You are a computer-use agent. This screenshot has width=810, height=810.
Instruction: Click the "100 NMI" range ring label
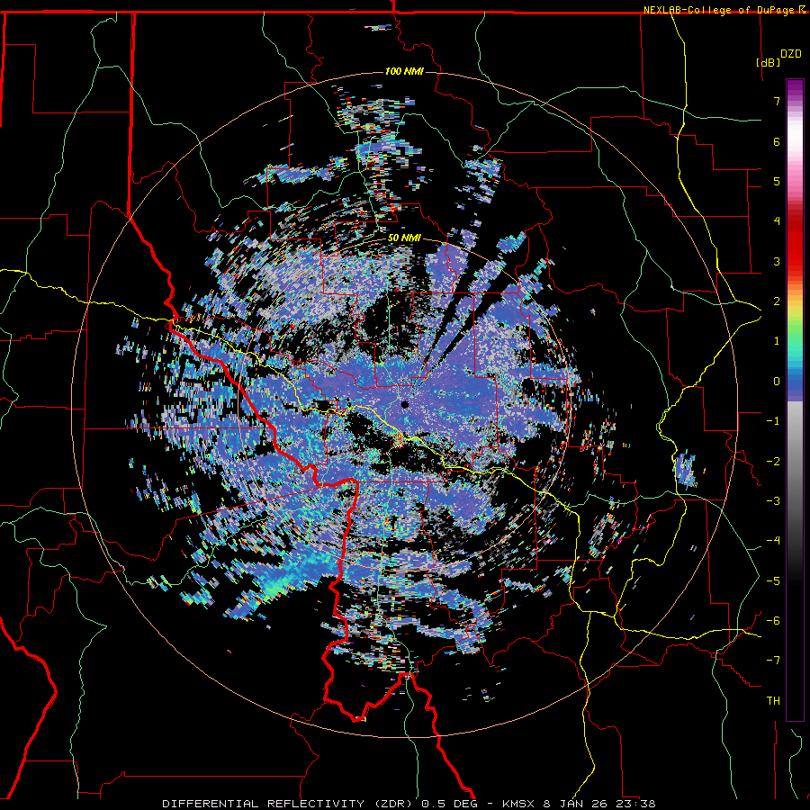404,71
